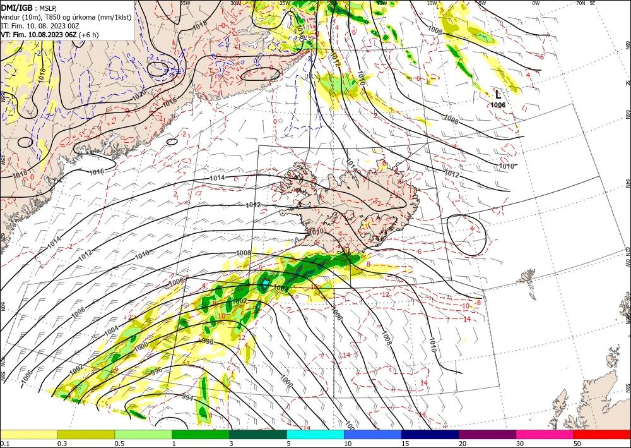Screen dimensions: 631x448
Task: Choose the pink 30–50 legend colour band
Action: (x=545, y=434)
